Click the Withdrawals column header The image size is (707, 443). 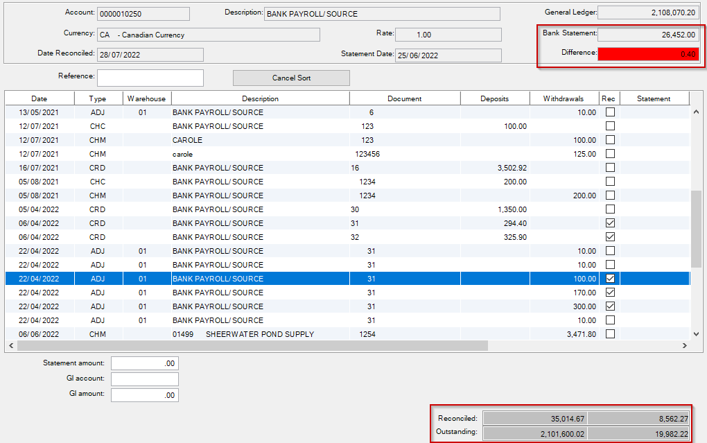click(x=564, y=98)
